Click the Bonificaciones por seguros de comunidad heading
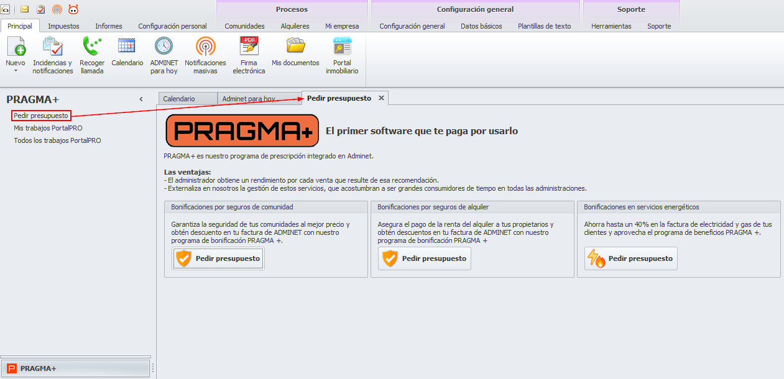The width and height of the screenshot is (784, 379). click(x=232, y=207)
